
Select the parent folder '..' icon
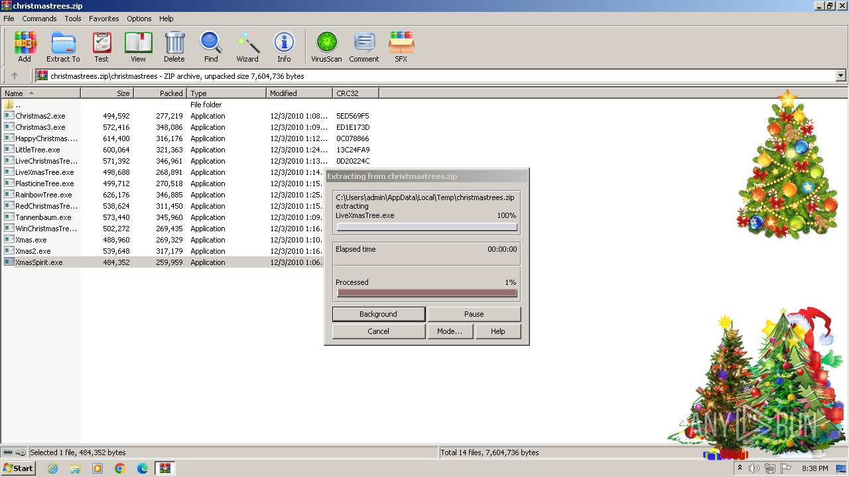[x=9, y=105]
